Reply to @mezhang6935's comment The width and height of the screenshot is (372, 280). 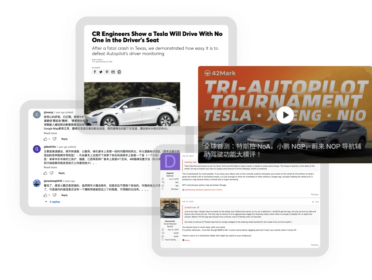point(64,195)
